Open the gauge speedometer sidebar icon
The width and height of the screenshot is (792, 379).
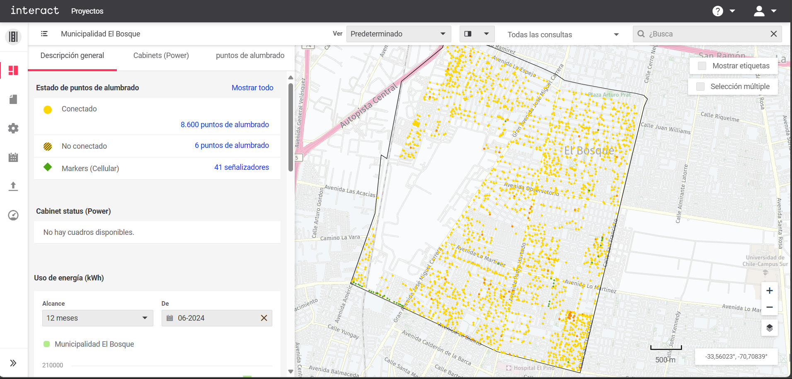(x=13, y=215)
